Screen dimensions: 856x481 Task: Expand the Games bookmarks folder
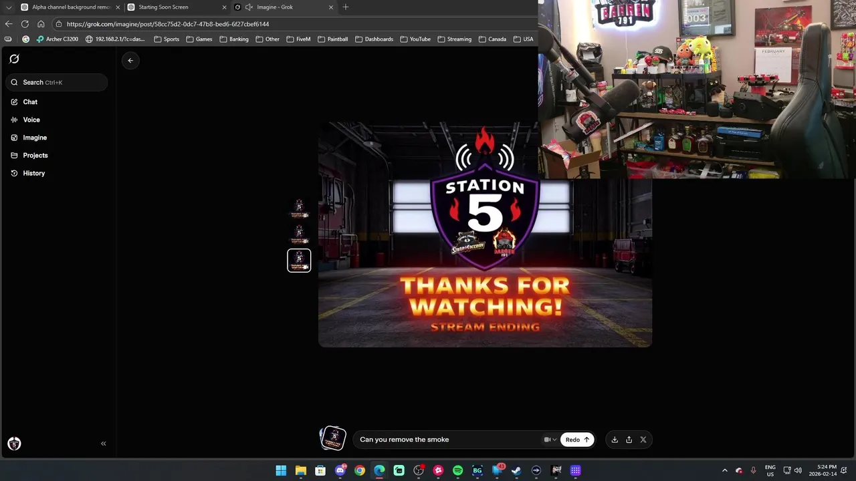click(199, 39)
